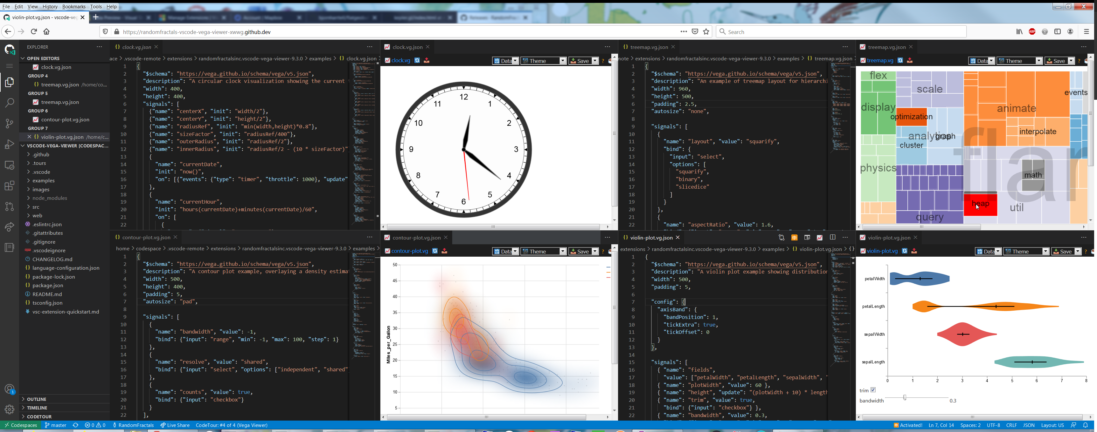Open the orange data table icon in violin-plot editor
The height and width of the screenshot is (432, 1097).
(794, 238)
